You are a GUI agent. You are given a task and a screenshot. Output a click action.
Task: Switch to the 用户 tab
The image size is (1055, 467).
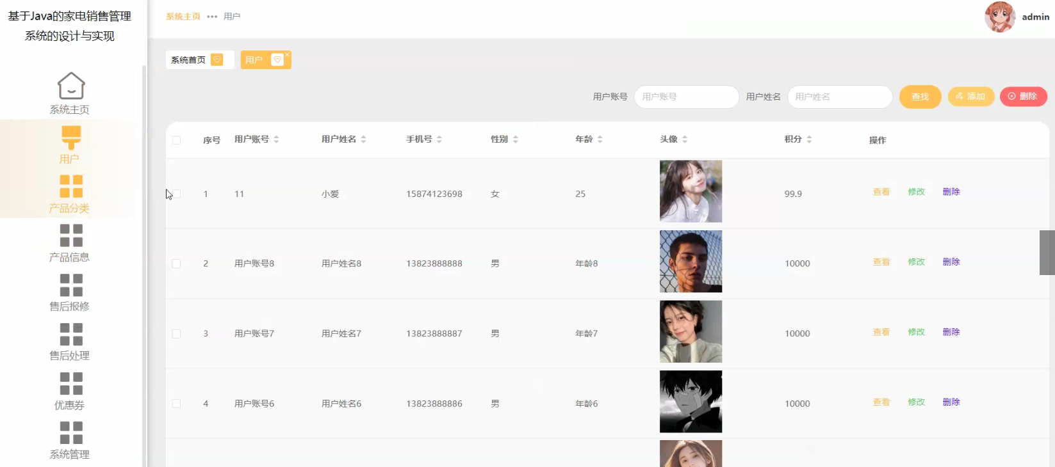click(265, 59)
